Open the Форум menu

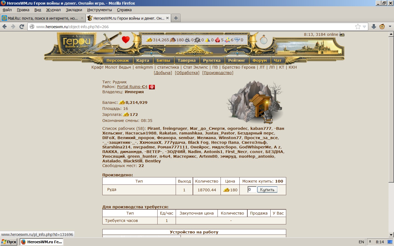[260, 60]
